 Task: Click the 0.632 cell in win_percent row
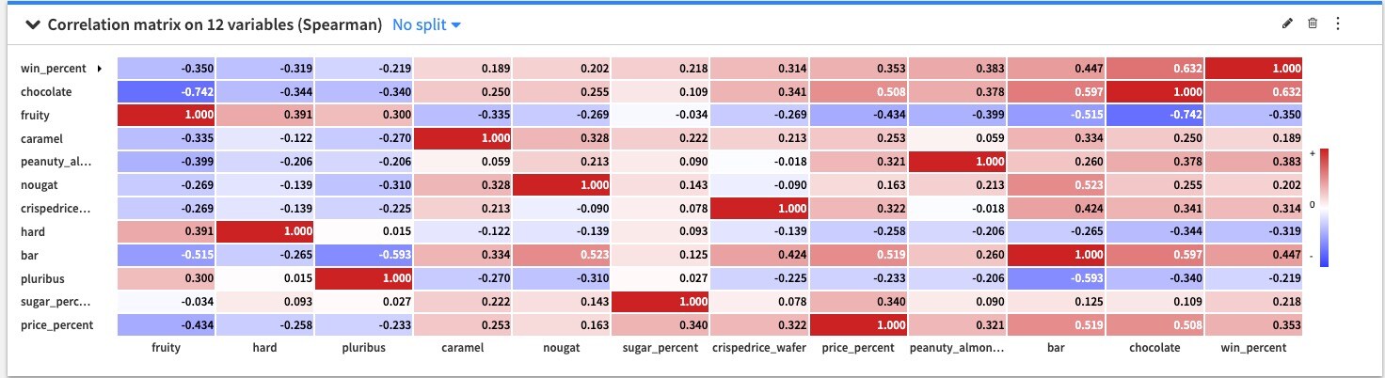point(1154,69)
